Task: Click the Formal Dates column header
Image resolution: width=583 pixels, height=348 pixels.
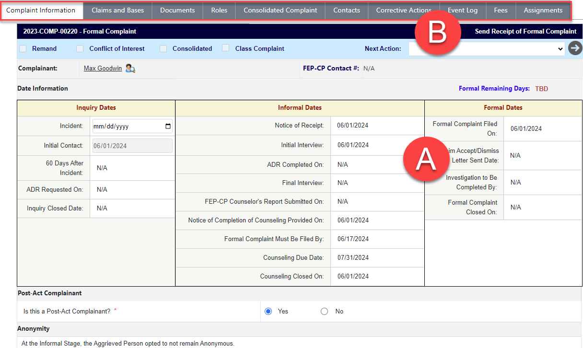Action: coord(503,108)
